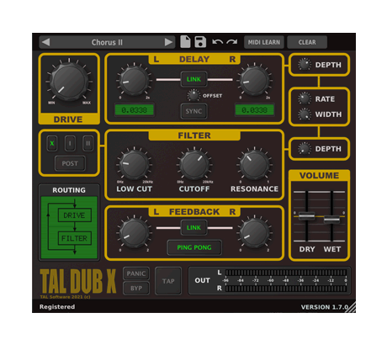387x350 pixels.
Task: Enable the delay SYNC button
Action: click(x=193, y=111)
